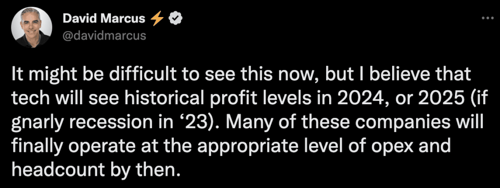
Task: Open the three-dot more options menu
Action: [x=488, y=19]
